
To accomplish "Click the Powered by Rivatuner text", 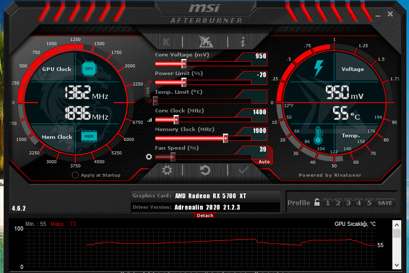I will point(330,175).
